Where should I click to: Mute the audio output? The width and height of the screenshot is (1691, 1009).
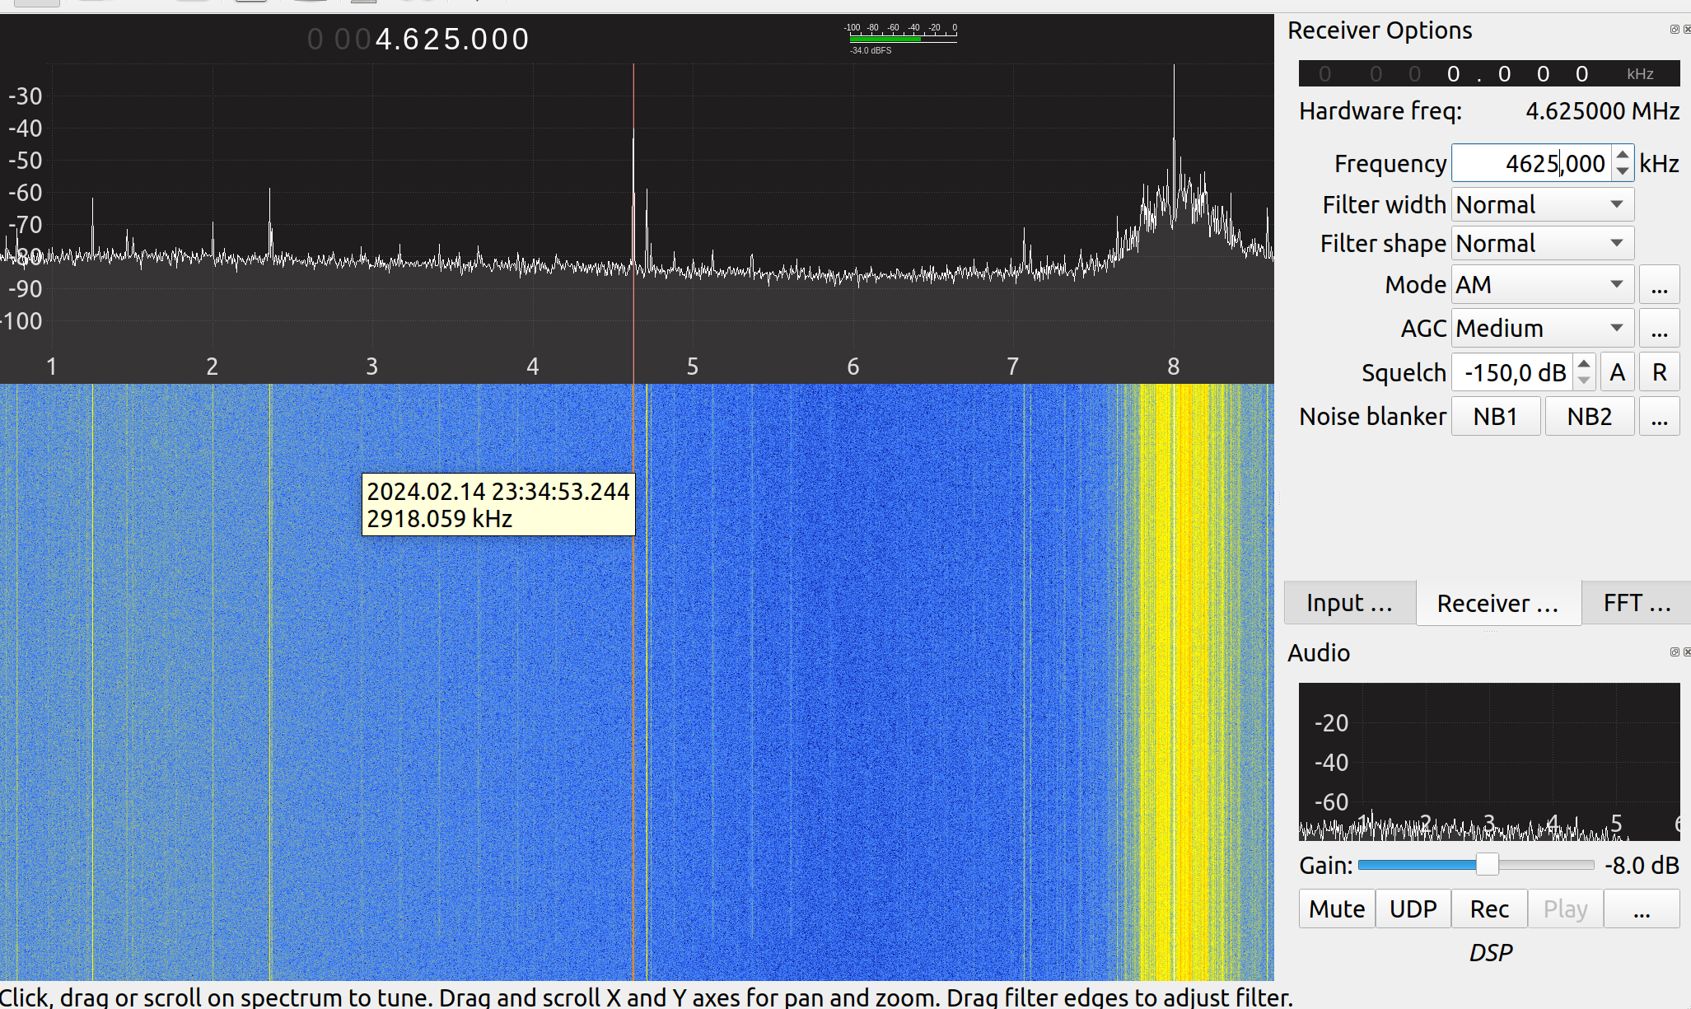pos(1336,909)
